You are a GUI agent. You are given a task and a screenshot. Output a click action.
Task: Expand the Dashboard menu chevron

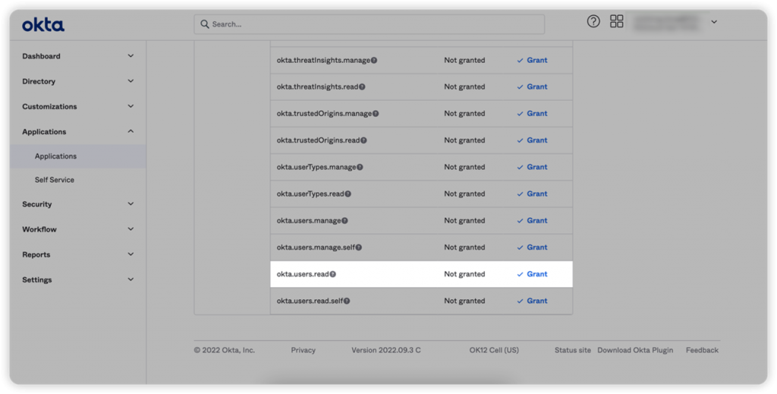tap(131, 56)
